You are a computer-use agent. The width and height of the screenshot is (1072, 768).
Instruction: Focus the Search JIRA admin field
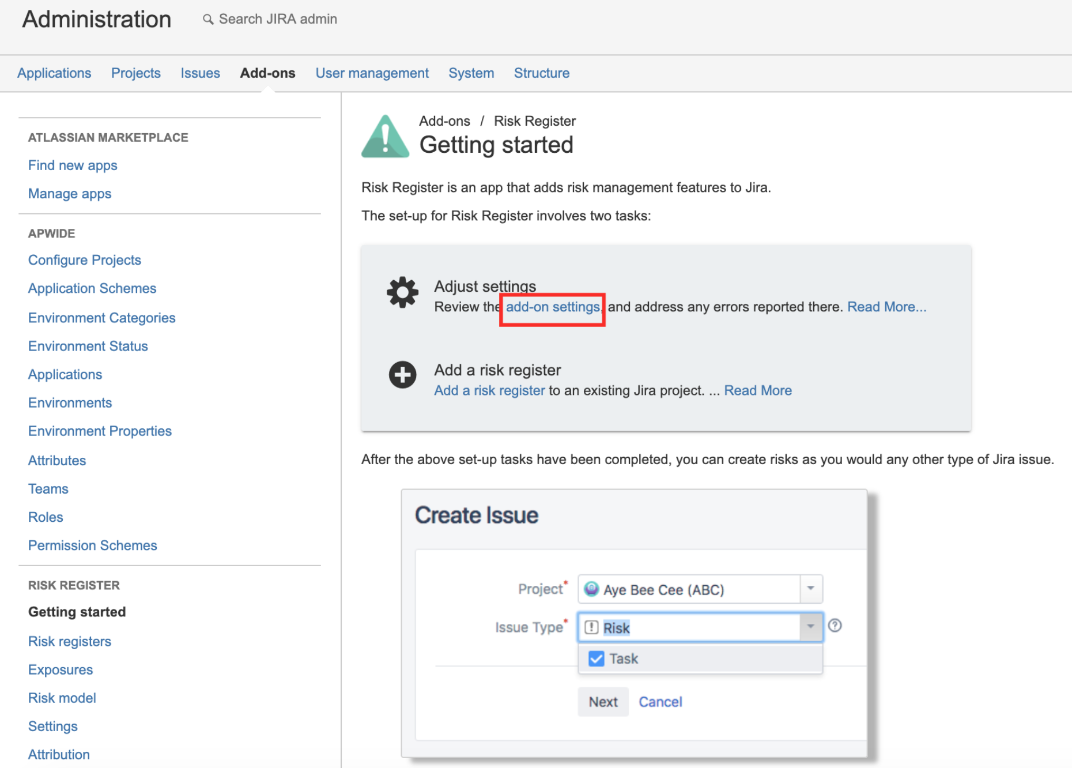(x=278, y=19)
